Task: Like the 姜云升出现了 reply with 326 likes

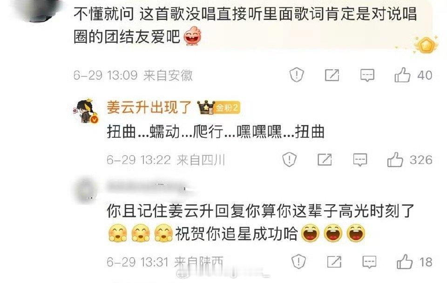Action: 395,159
